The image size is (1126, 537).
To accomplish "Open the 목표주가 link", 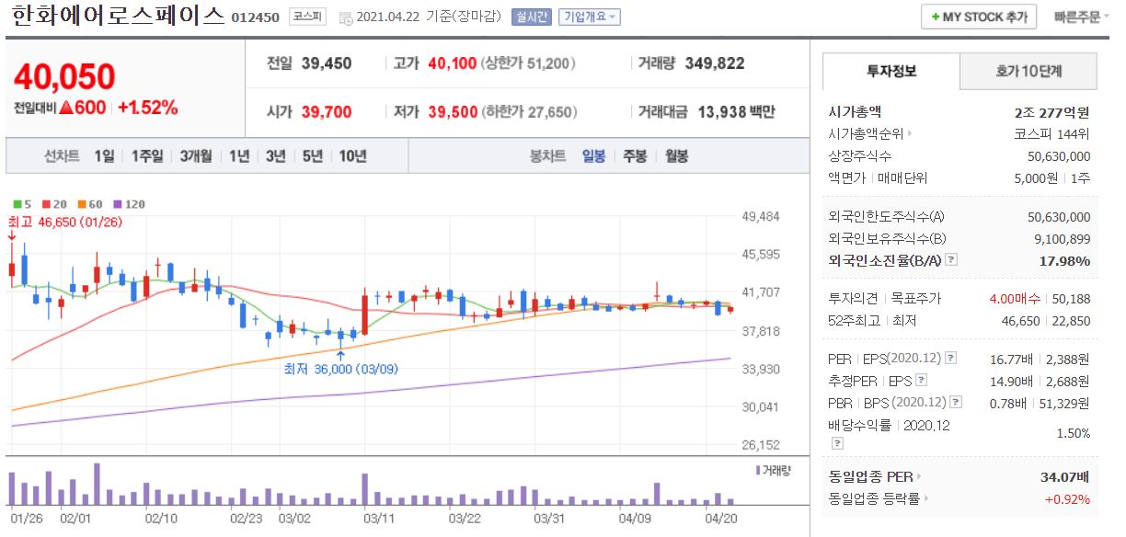I will (915, 299).
